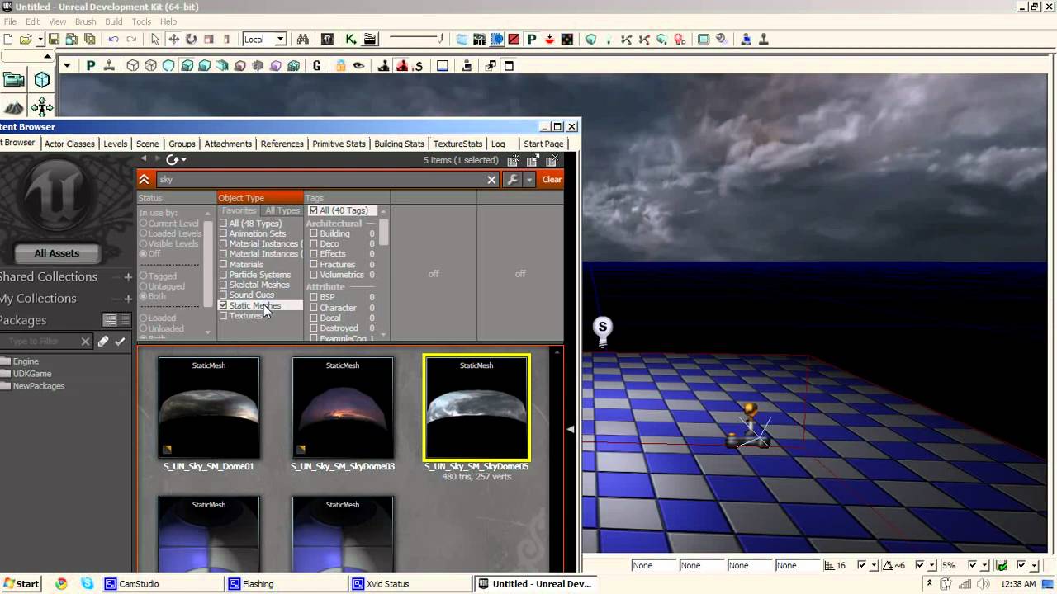Enable the Materials type checkbox
The height and width of the screenshot is (594, 1057).
[223, 265]
